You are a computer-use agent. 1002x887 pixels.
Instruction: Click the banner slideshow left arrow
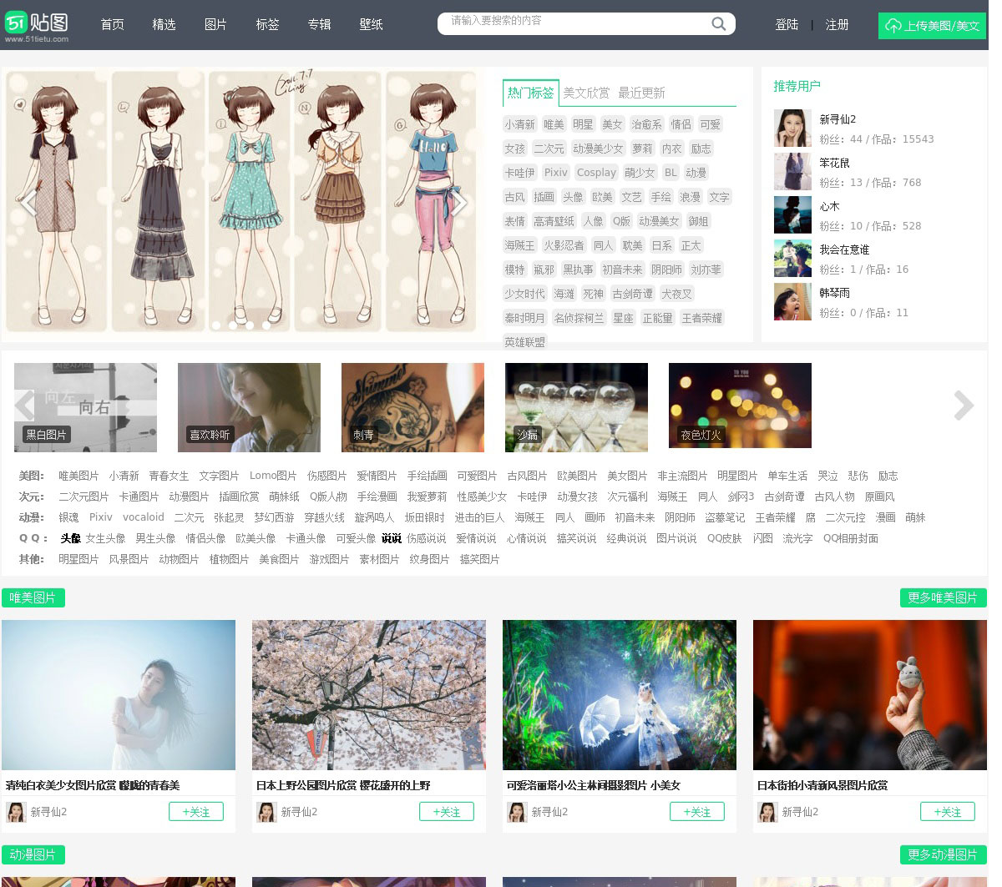(x=29, y=203)
